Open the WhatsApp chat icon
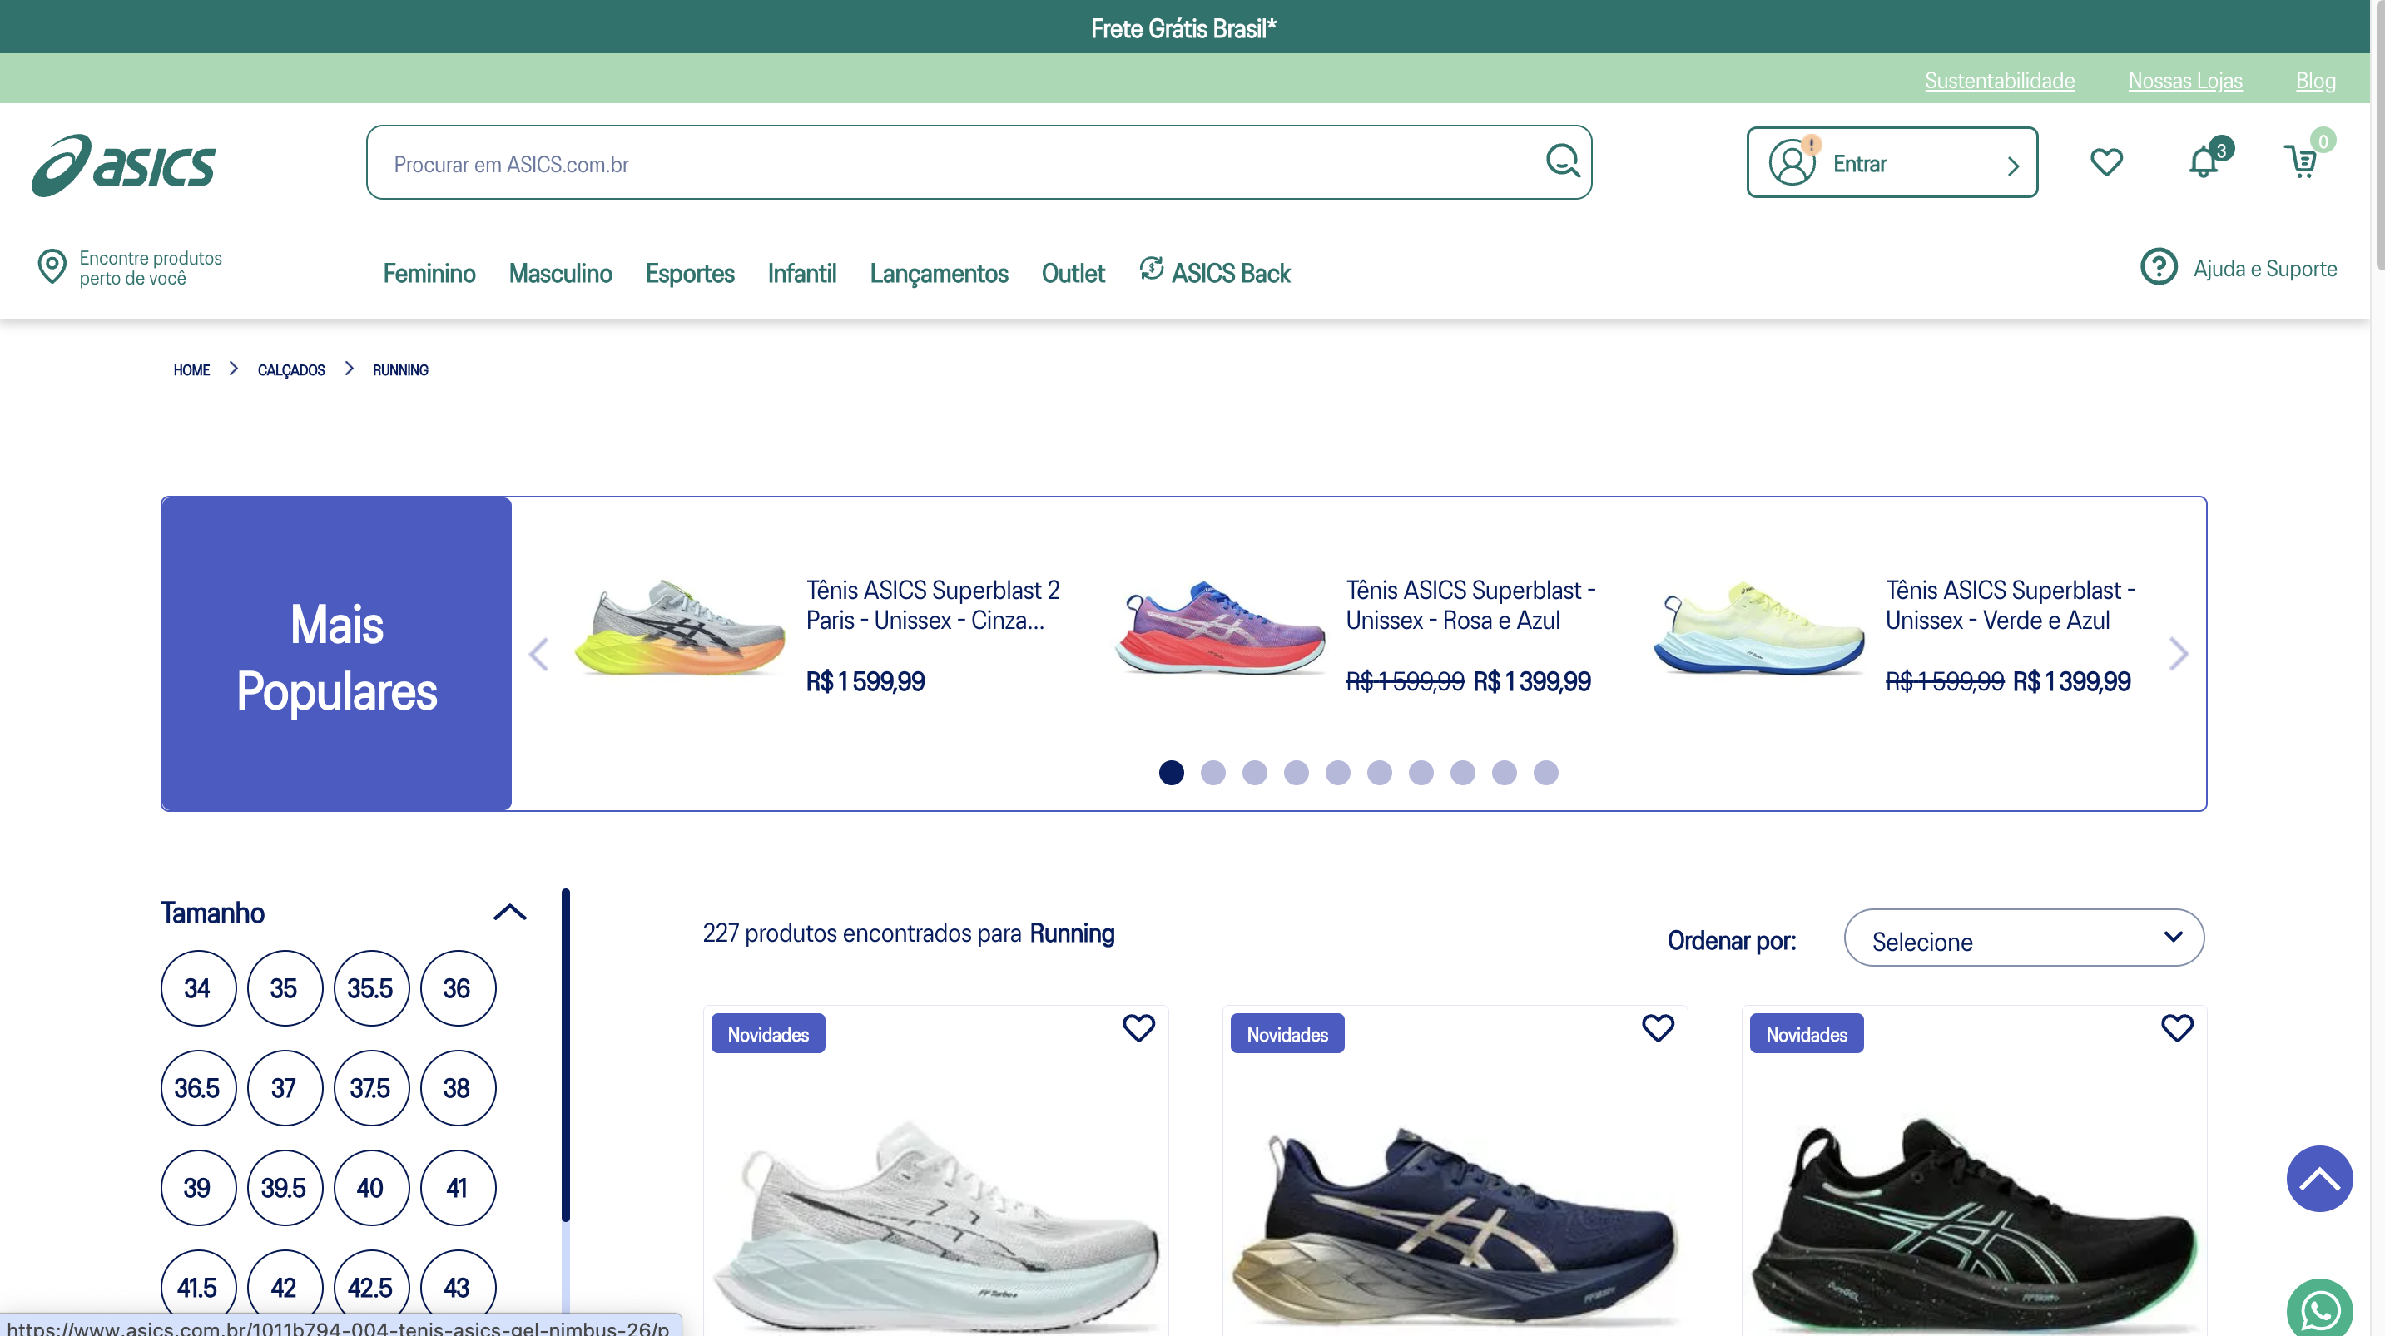Viewport: 2385px width, 1336px height. point(2319,1309)
